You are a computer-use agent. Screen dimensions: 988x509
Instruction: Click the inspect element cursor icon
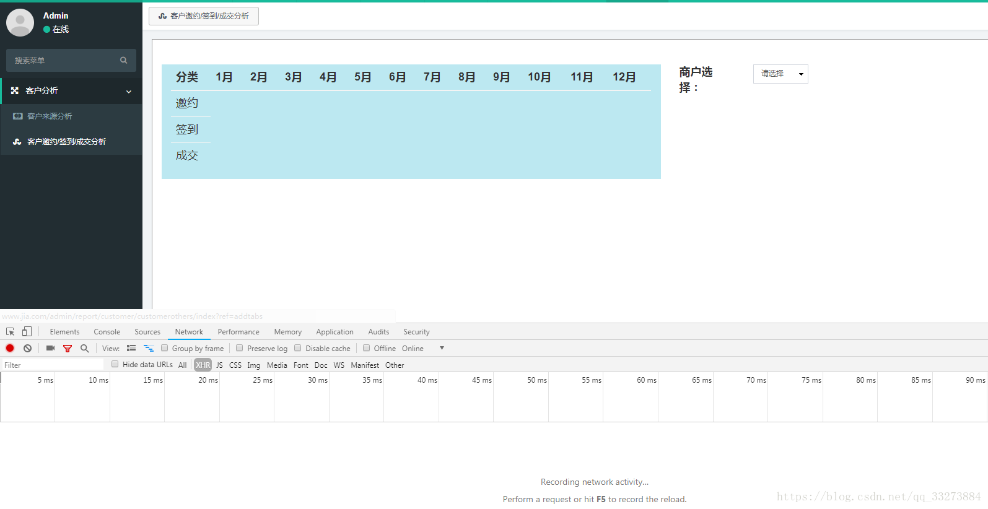[10, 332]
